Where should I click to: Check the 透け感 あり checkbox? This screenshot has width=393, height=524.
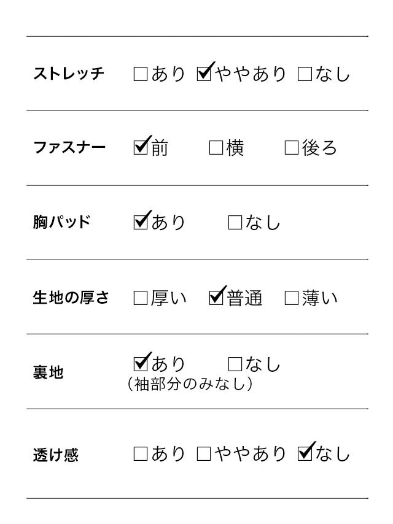click(141, 455)
